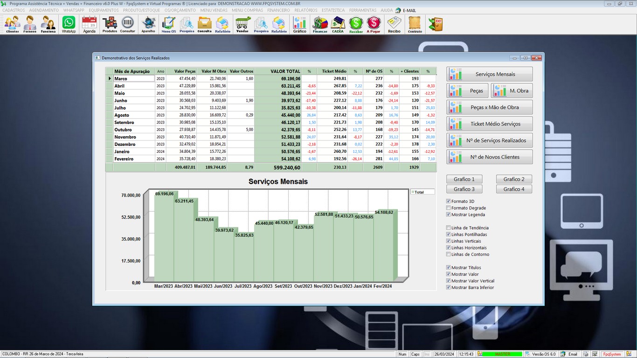Open the AGENDAMENTO menu
The width and height of the screenshot is (637, 358).
[44, 10]
